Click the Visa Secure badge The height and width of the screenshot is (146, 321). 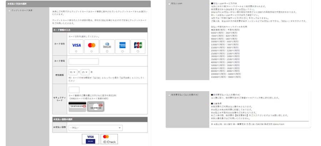pos(90,139)
